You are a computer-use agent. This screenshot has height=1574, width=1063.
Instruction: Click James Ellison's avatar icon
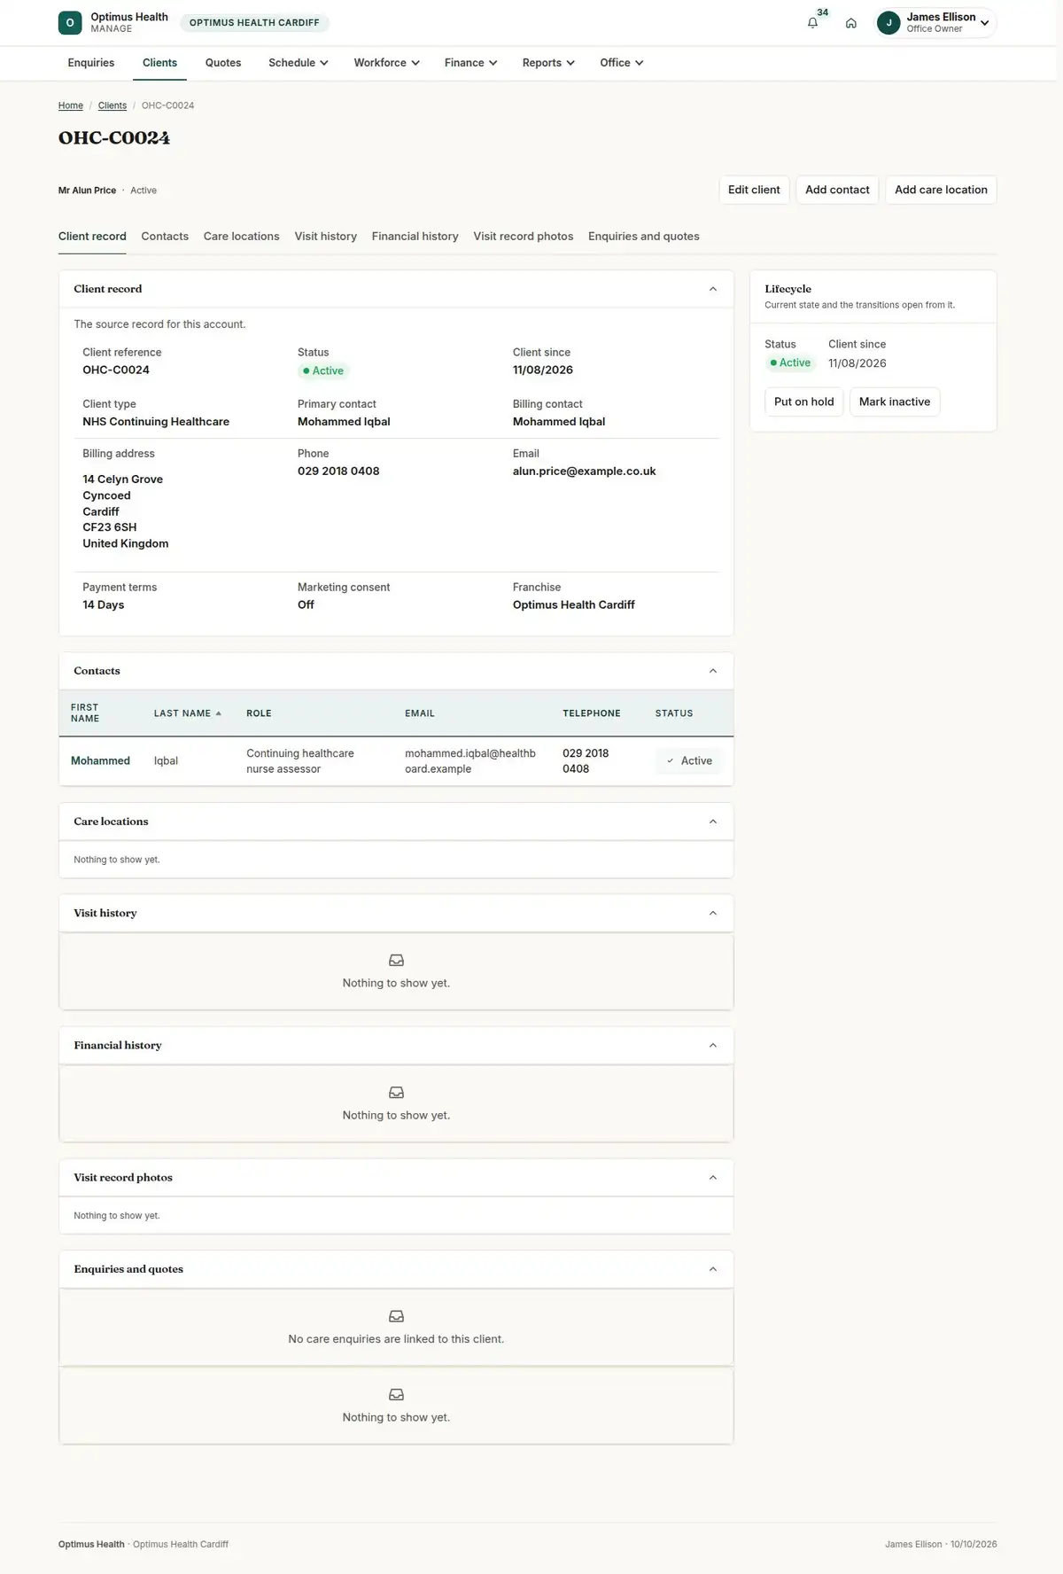coord(888,23)
